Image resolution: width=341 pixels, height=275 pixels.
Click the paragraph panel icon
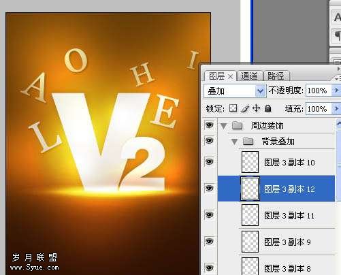tap(338, 36)
